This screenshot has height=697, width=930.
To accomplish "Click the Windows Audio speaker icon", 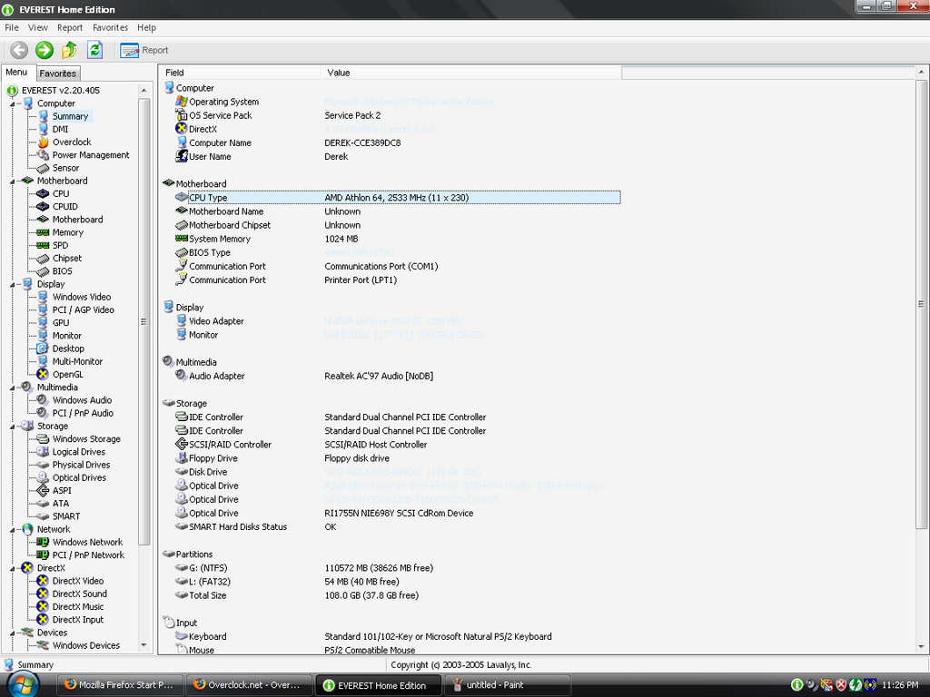I will pos(43,400).
